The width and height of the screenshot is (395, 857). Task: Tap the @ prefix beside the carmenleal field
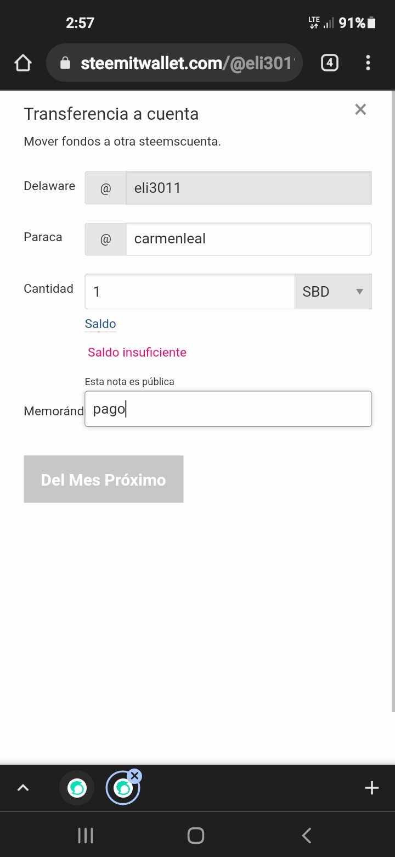[x=105, y=239]
